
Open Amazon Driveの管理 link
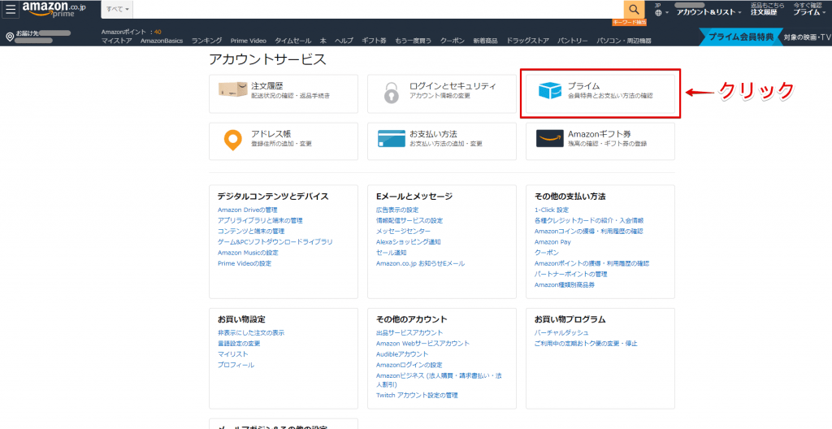[x=247, y=210]
